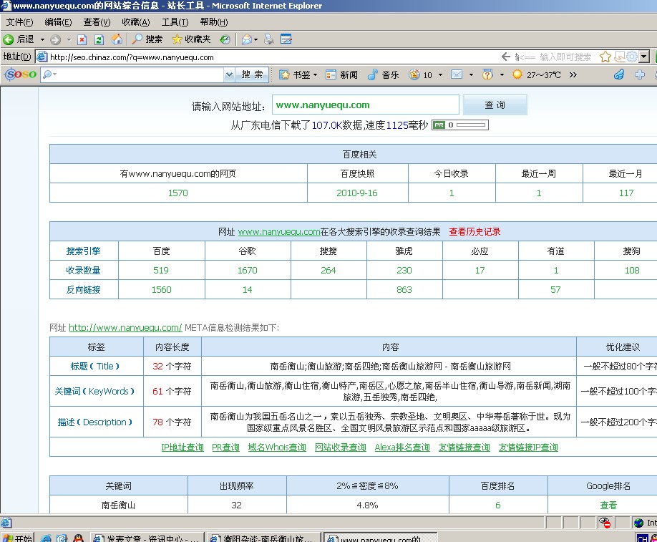Click the Back (后退) arrow button
The height and width of the screenshot is (542, 657).
pyautogui.click(x=19, y=39)
